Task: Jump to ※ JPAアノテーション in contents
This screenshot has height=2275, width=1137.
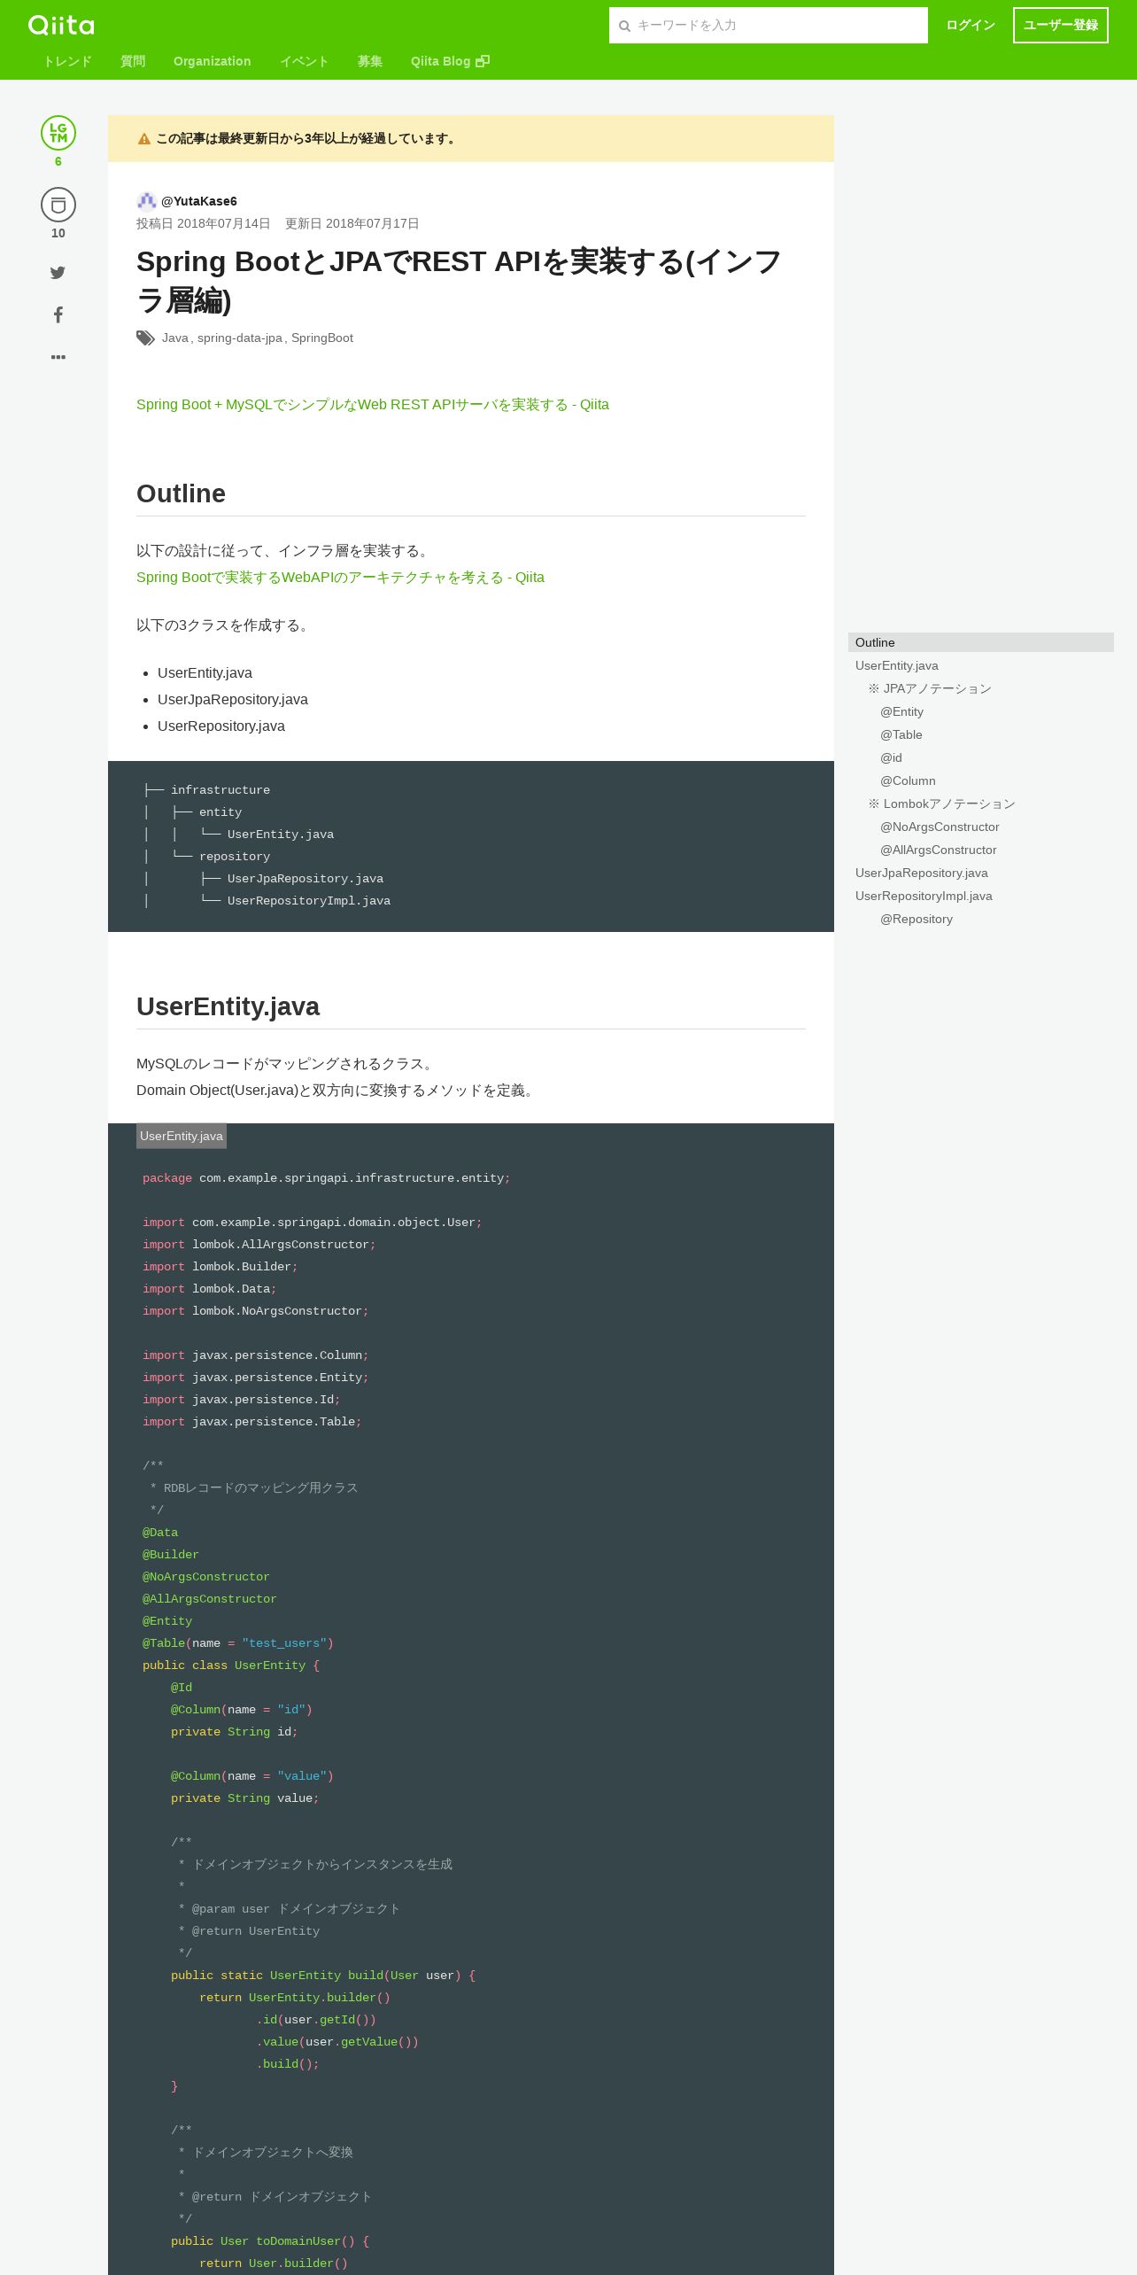Action: pyautogui.click(x=930, y=688)
